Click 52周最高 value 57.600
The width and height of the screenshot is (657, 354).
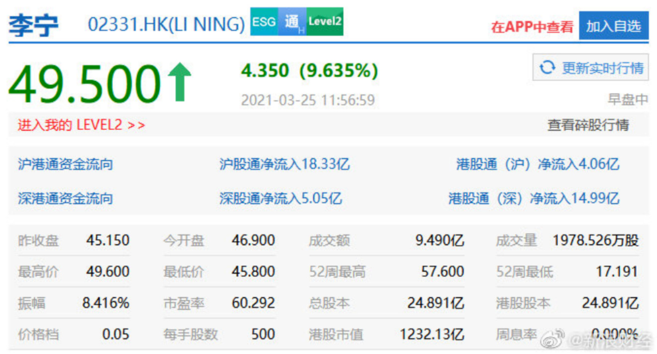coord(442,271)
